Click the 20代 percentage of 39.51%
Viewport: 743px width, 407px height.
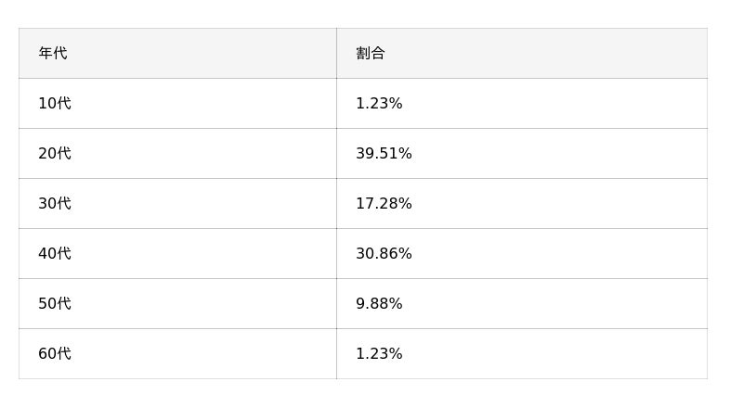pos(384,154)
